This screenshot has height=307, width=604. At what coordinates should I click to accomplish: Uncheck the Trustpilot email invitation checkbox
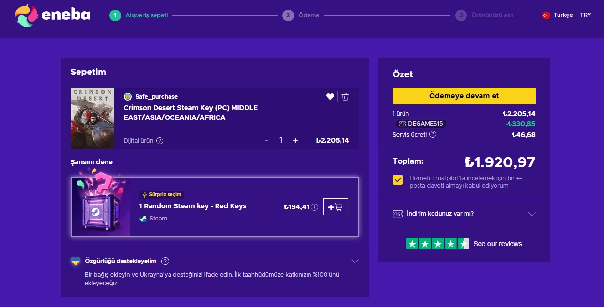point(398,180)
